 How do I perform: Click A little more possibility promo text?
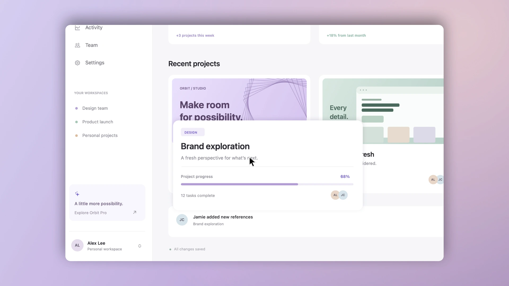99,204
